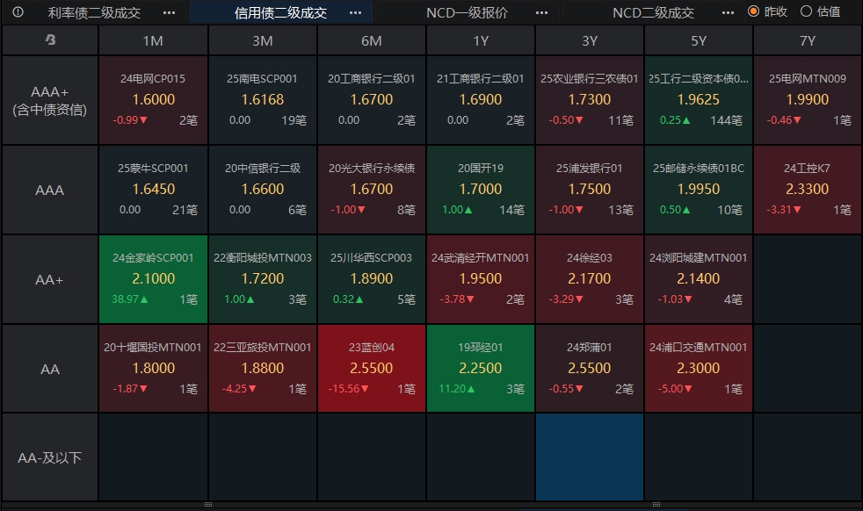
Task: Open the 24工控K7 cell
Action: click(x=808, y=190)
